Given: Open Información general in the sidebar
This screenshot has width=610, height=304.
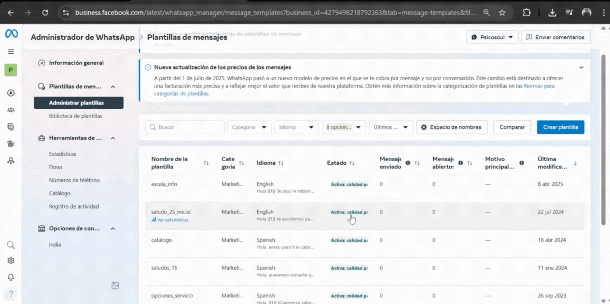Looking at the screenshot, I should (x=76, y=63).
